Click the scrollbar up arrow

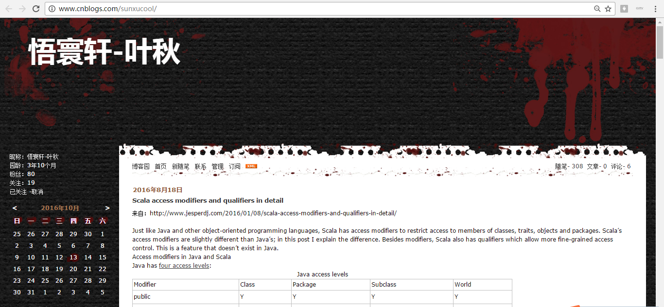click(x=660, y=22)
